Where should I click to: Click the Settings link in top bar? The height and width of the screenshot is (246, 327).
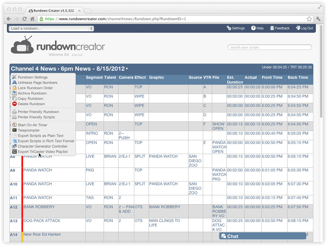(236, 28)
